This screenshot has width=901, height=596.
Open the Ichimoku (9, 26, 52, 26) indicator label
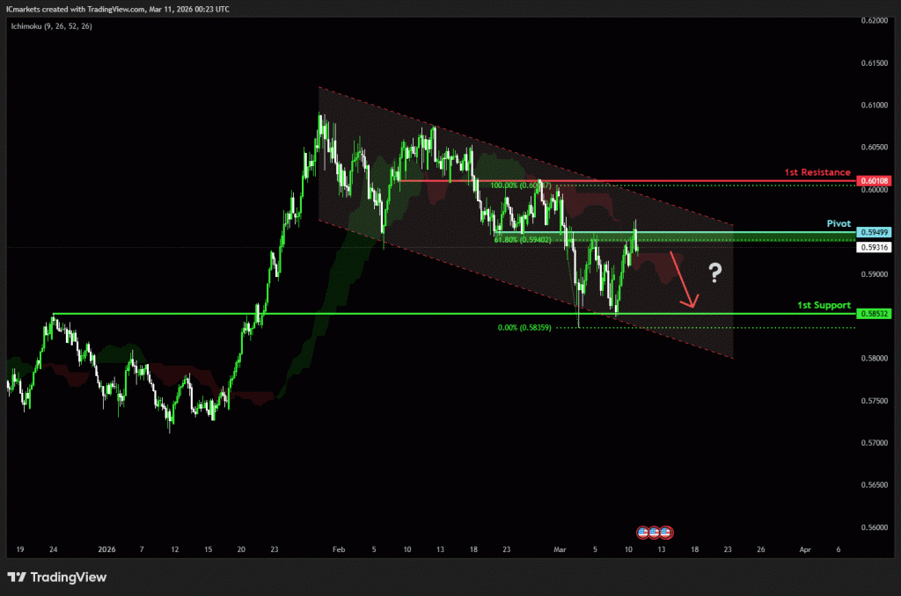tap(49, 26)
